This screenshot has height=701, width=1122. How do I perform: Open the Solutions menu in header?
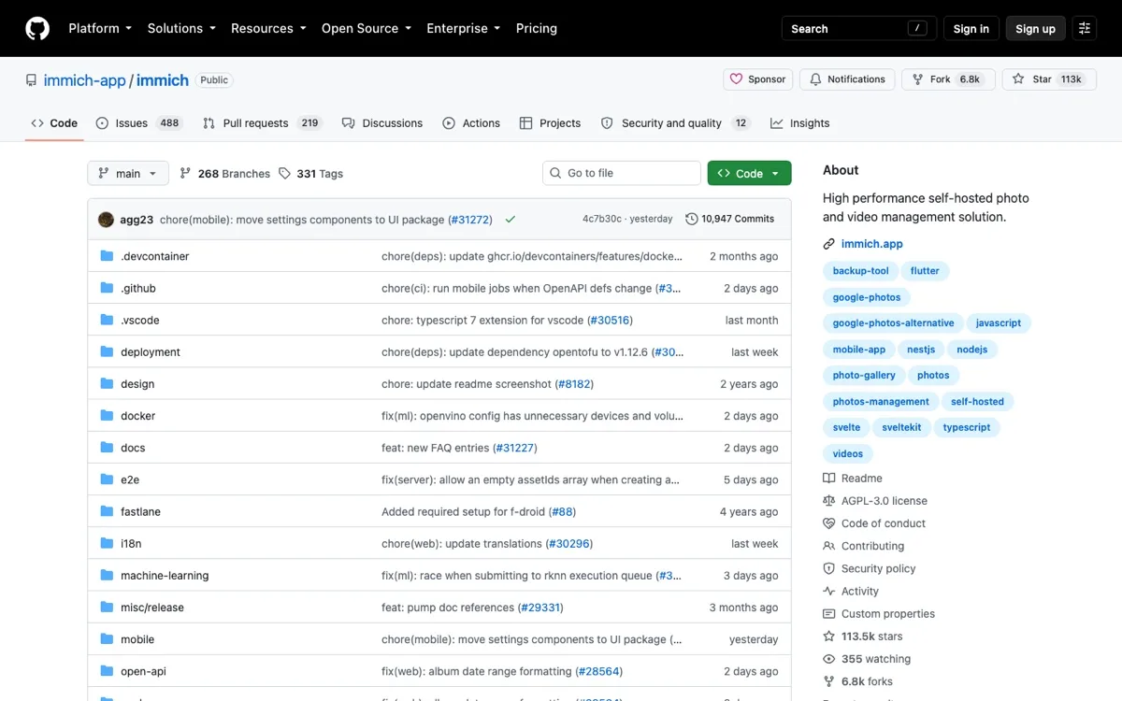point(181,28)
